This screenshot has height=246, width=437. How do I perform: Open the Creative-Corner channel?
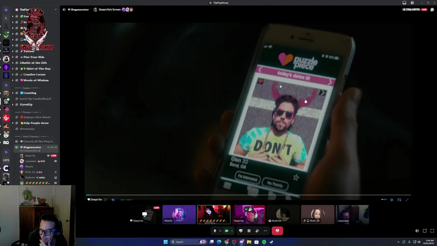point(33,74)
